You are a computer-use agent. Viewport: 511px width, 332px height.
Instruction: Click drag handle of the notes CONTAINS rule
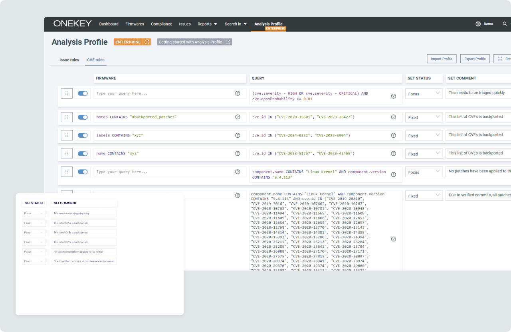[x=67, y=117]
